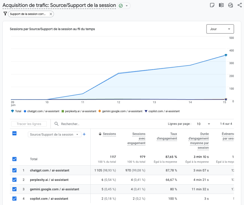Click the Total legend marker

point(12,111)
